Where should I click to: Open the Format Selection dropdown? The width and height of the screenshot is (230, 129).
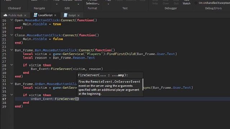pos(92,3)
